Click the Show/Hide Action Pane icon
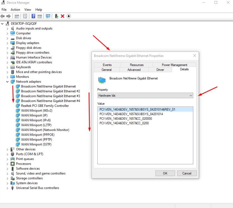The image size is (233, 208). tap(40, 16)
